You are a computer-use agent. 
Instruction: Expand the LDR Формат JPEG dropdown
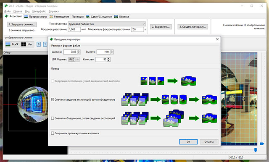pos(74,60)
